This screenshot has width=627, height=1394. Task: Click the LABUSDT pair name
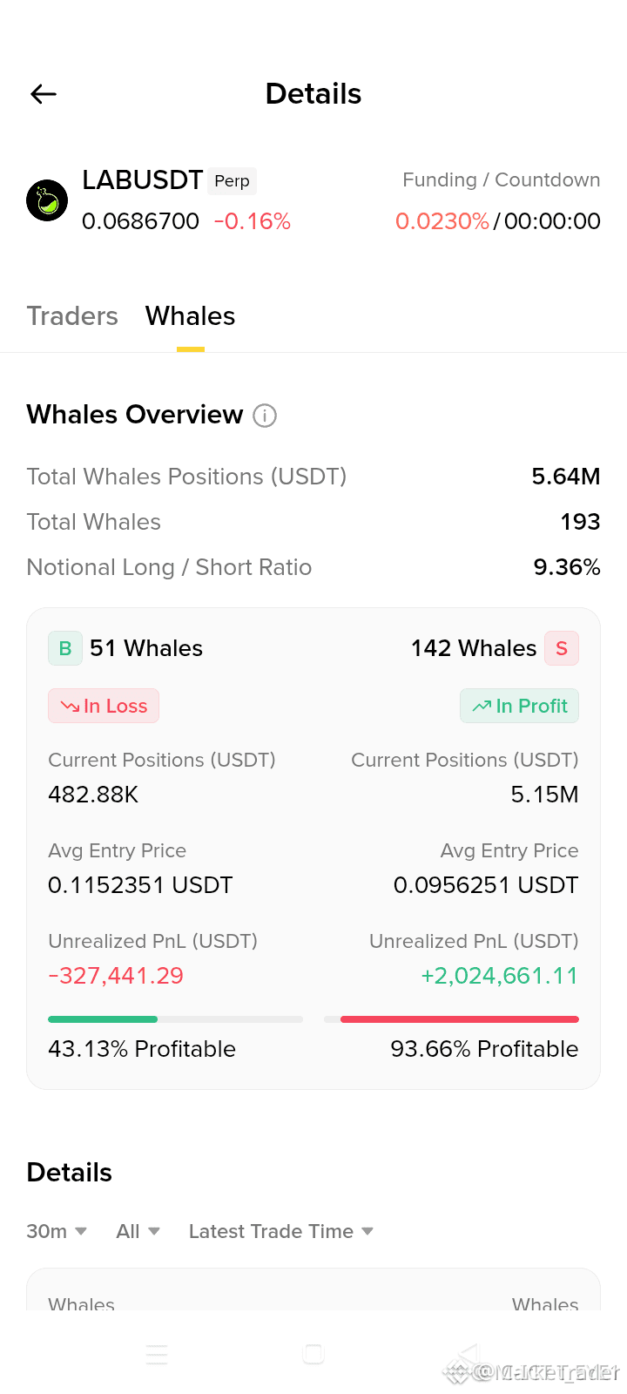point(143,179)
